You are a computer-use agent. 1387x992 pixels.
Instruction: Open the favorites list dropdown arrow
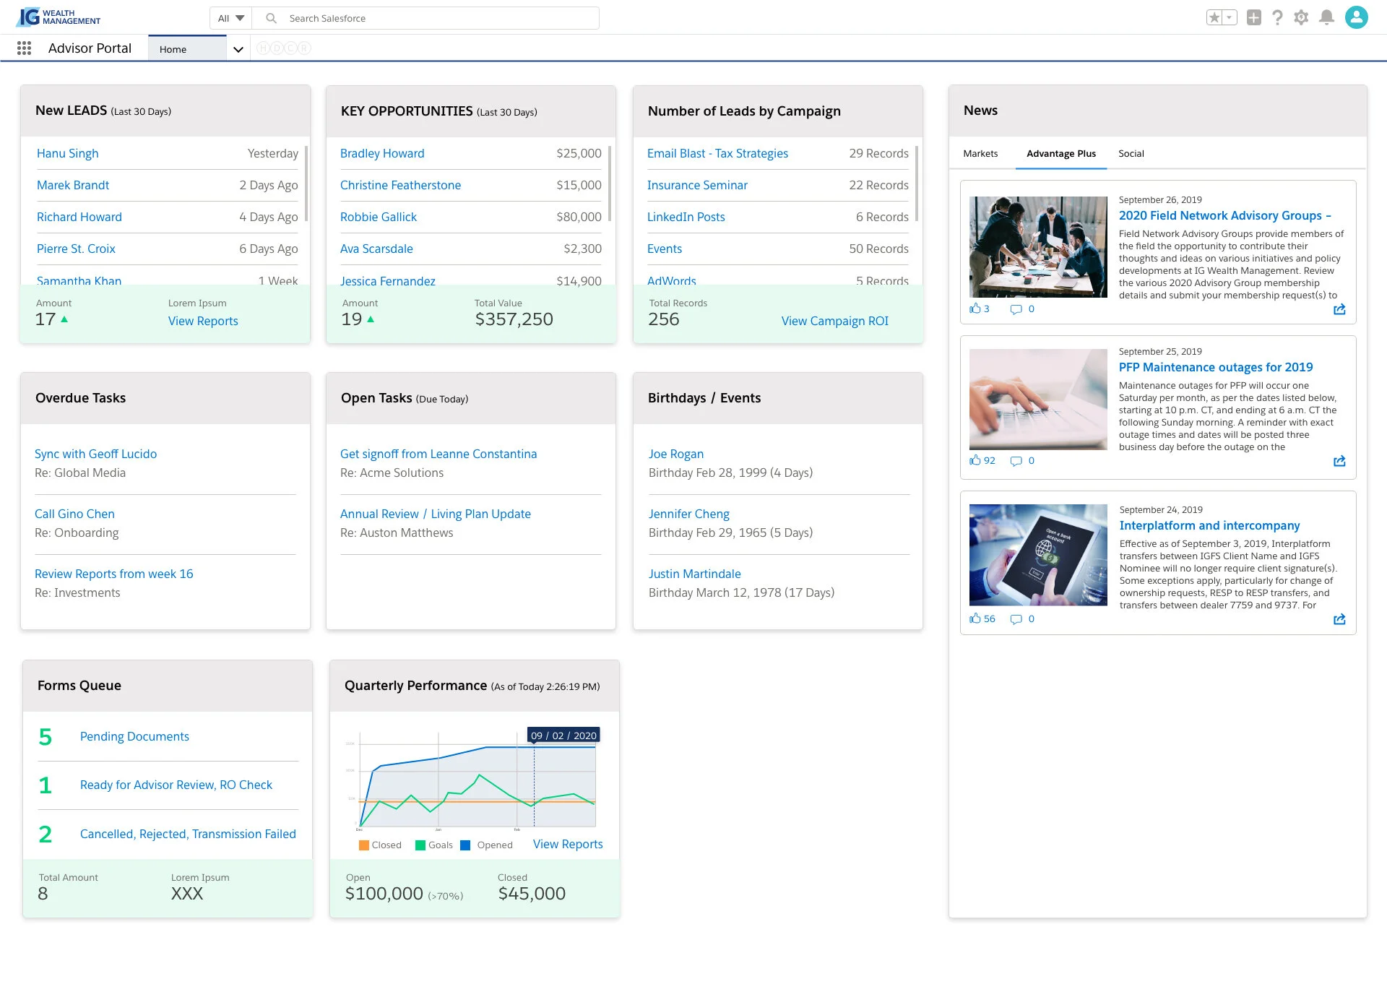pos(1230,18)
